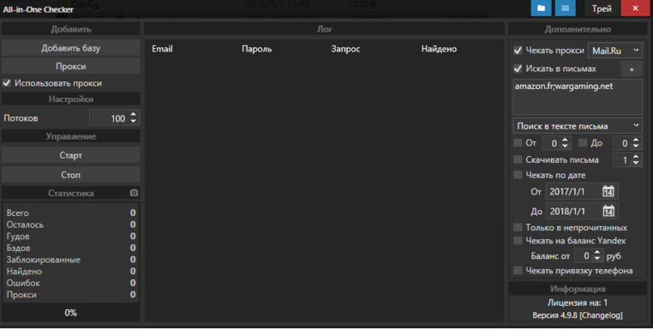Image resolution: width=653 pixels, height=329 pixels.
Task: Open the calendar picker for 2017/1/1 date
Action: pyautogui.click(x=608, y=192)
